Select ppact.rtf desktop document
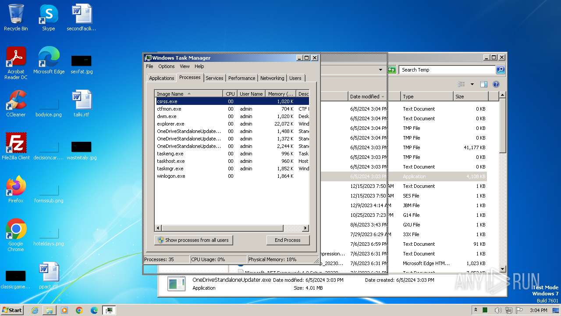 tap(49, 276)
